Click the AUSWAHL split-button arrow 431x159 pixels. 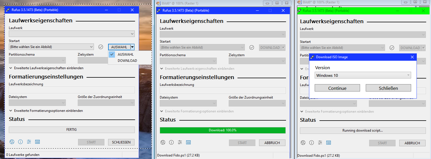pyautogui.click(x=133, y=47)
